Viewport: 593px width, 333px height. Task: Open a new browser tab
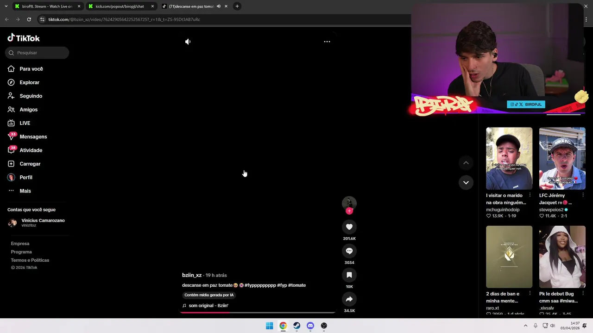[237, 6]
